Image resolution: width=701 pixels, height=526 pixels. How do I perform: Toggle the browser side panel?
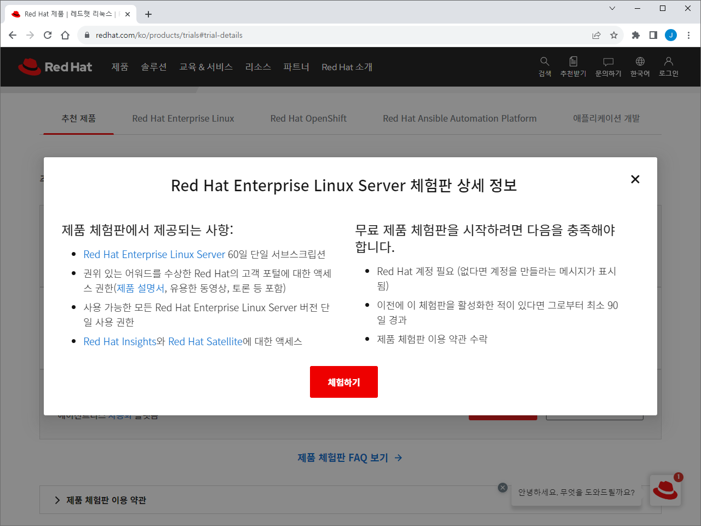pyautogui.click(x=653, y=35)
